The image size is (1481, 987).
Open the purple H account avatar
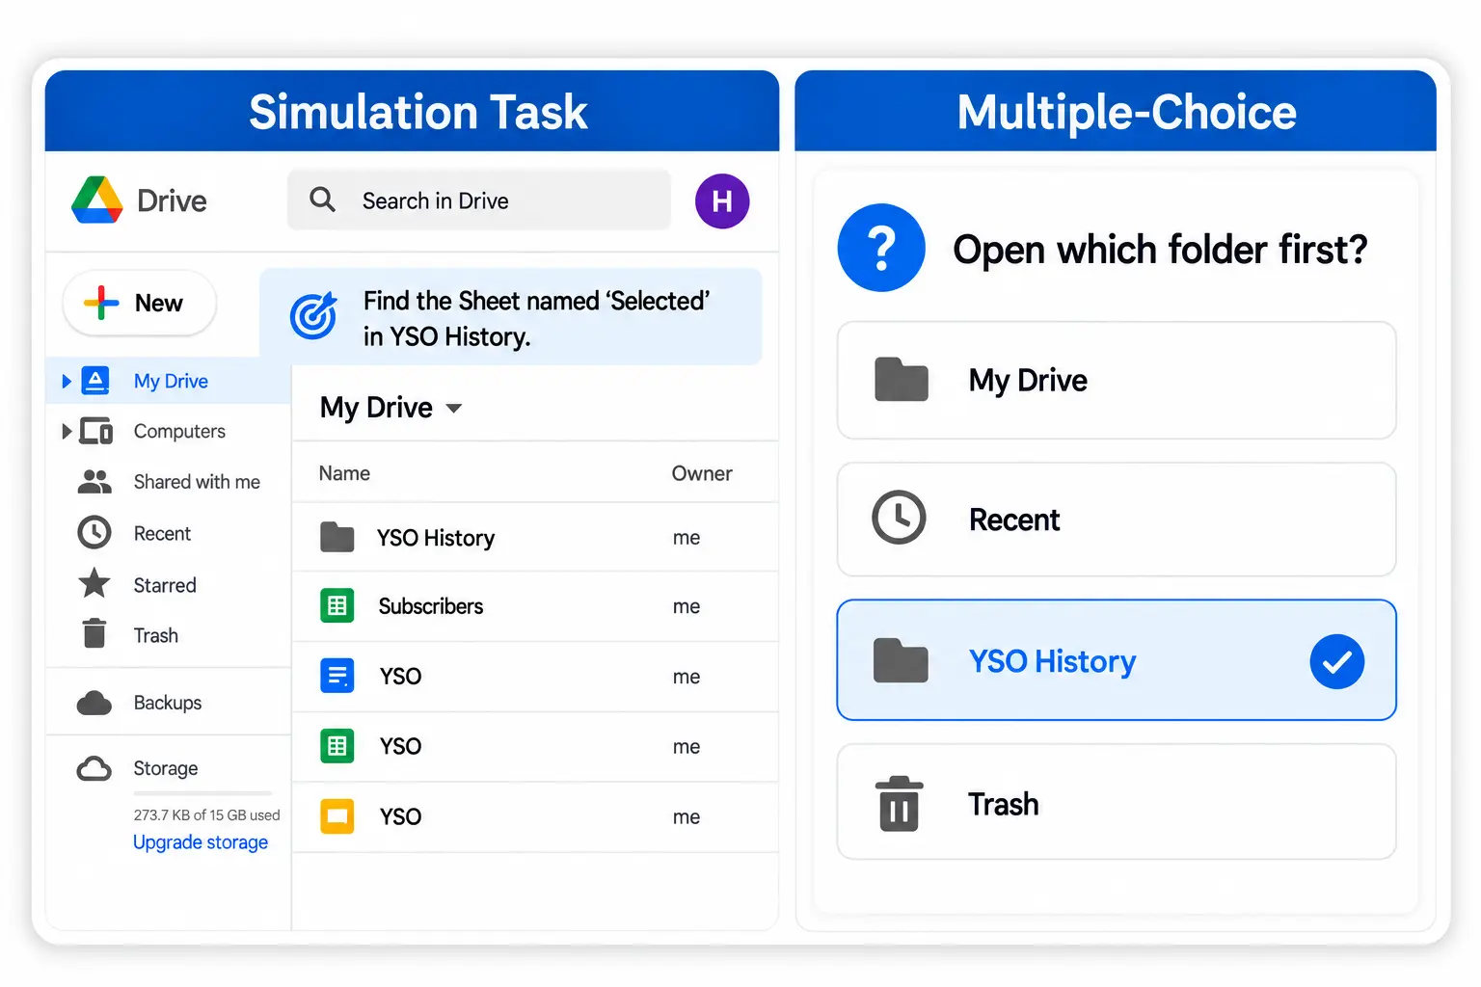pos(722,201)
